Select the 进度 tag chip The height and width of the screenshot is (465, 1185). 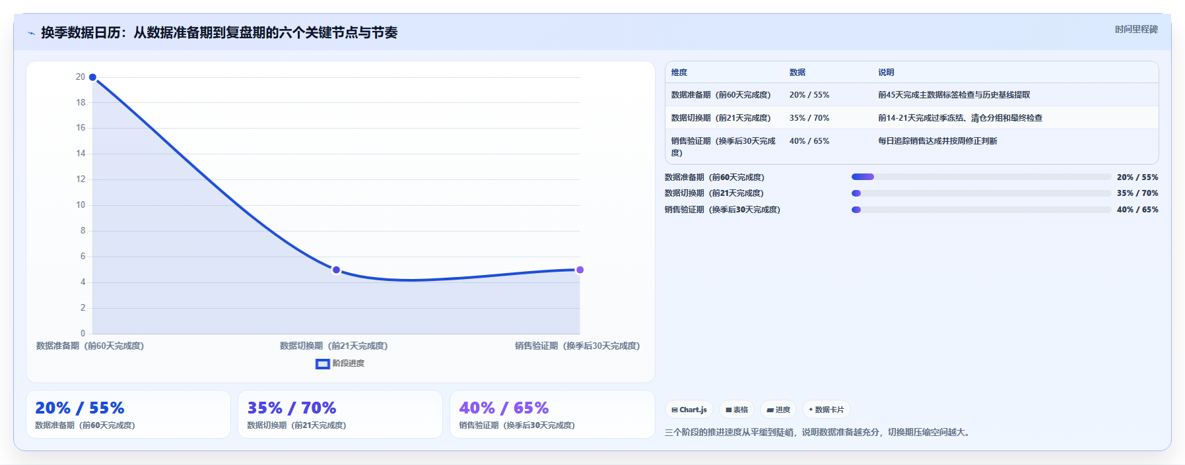tap(778, 410)
